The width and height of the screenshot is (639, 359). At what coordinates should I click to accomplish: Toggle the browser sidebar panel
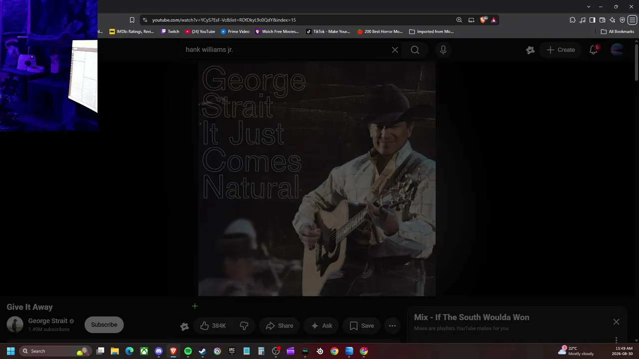pos(592,20)
